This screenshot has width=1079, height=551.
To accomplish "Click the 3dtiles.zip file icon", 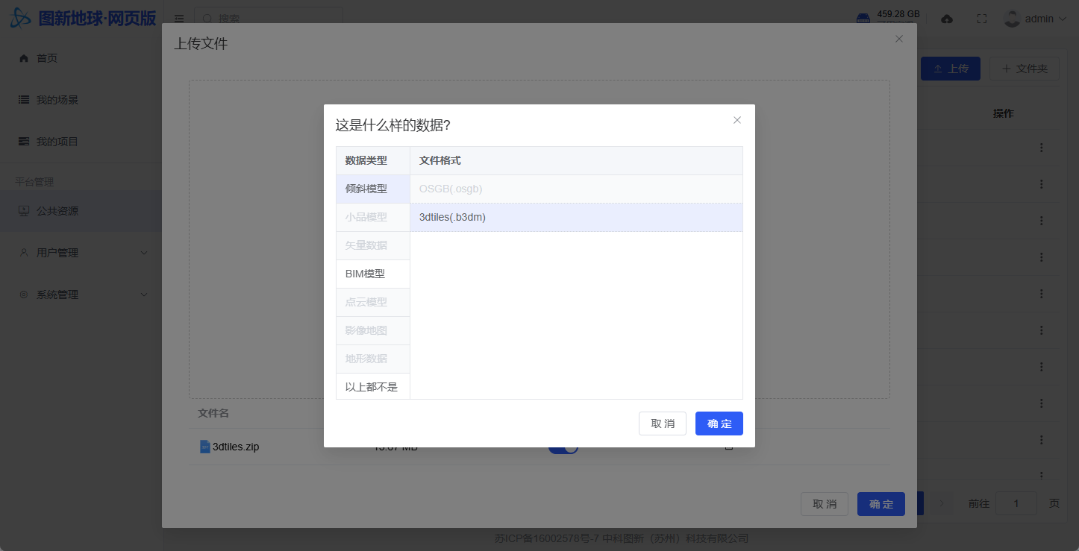I will (x=205, y=447).
